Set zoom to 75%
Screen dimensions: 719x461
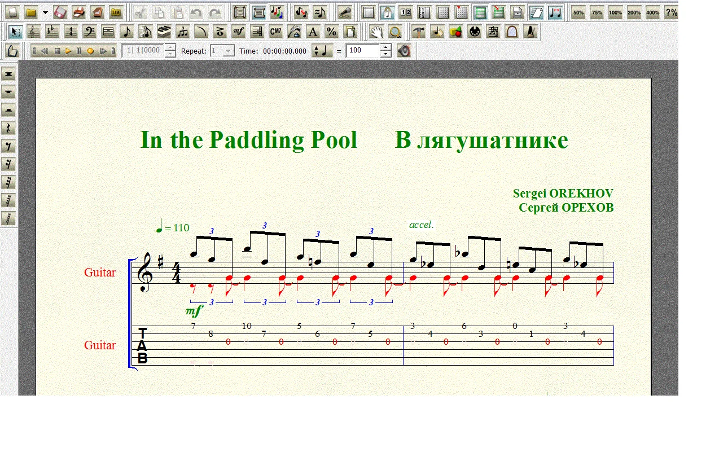pyautogui.click(x=597, y=12)
